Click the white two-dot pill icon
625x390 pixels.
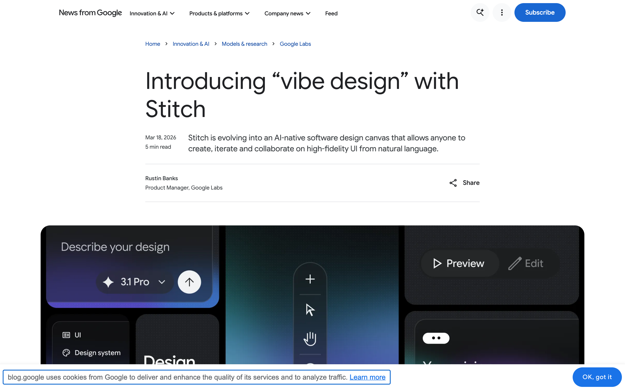point(436,338)
